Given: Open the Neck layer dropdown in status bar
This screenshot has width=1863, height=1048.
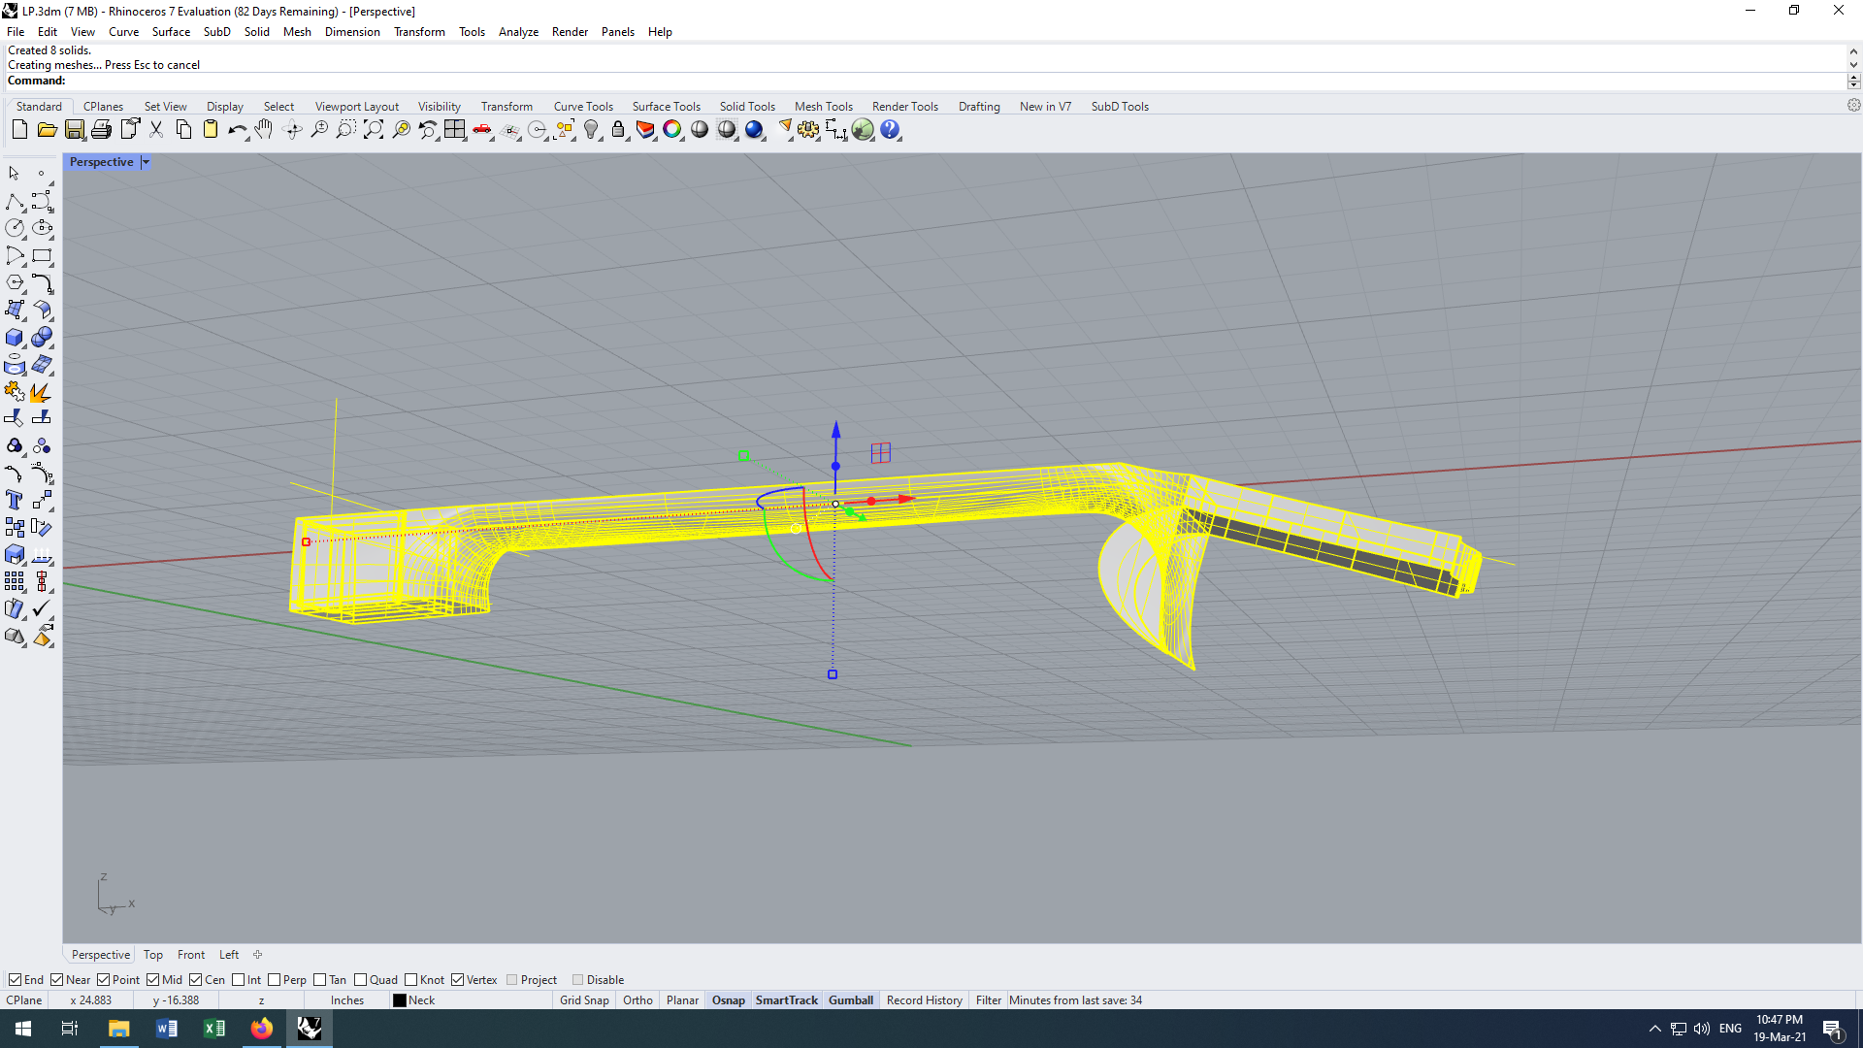Looking at the screenshot, I should [x=421, y=1000].
